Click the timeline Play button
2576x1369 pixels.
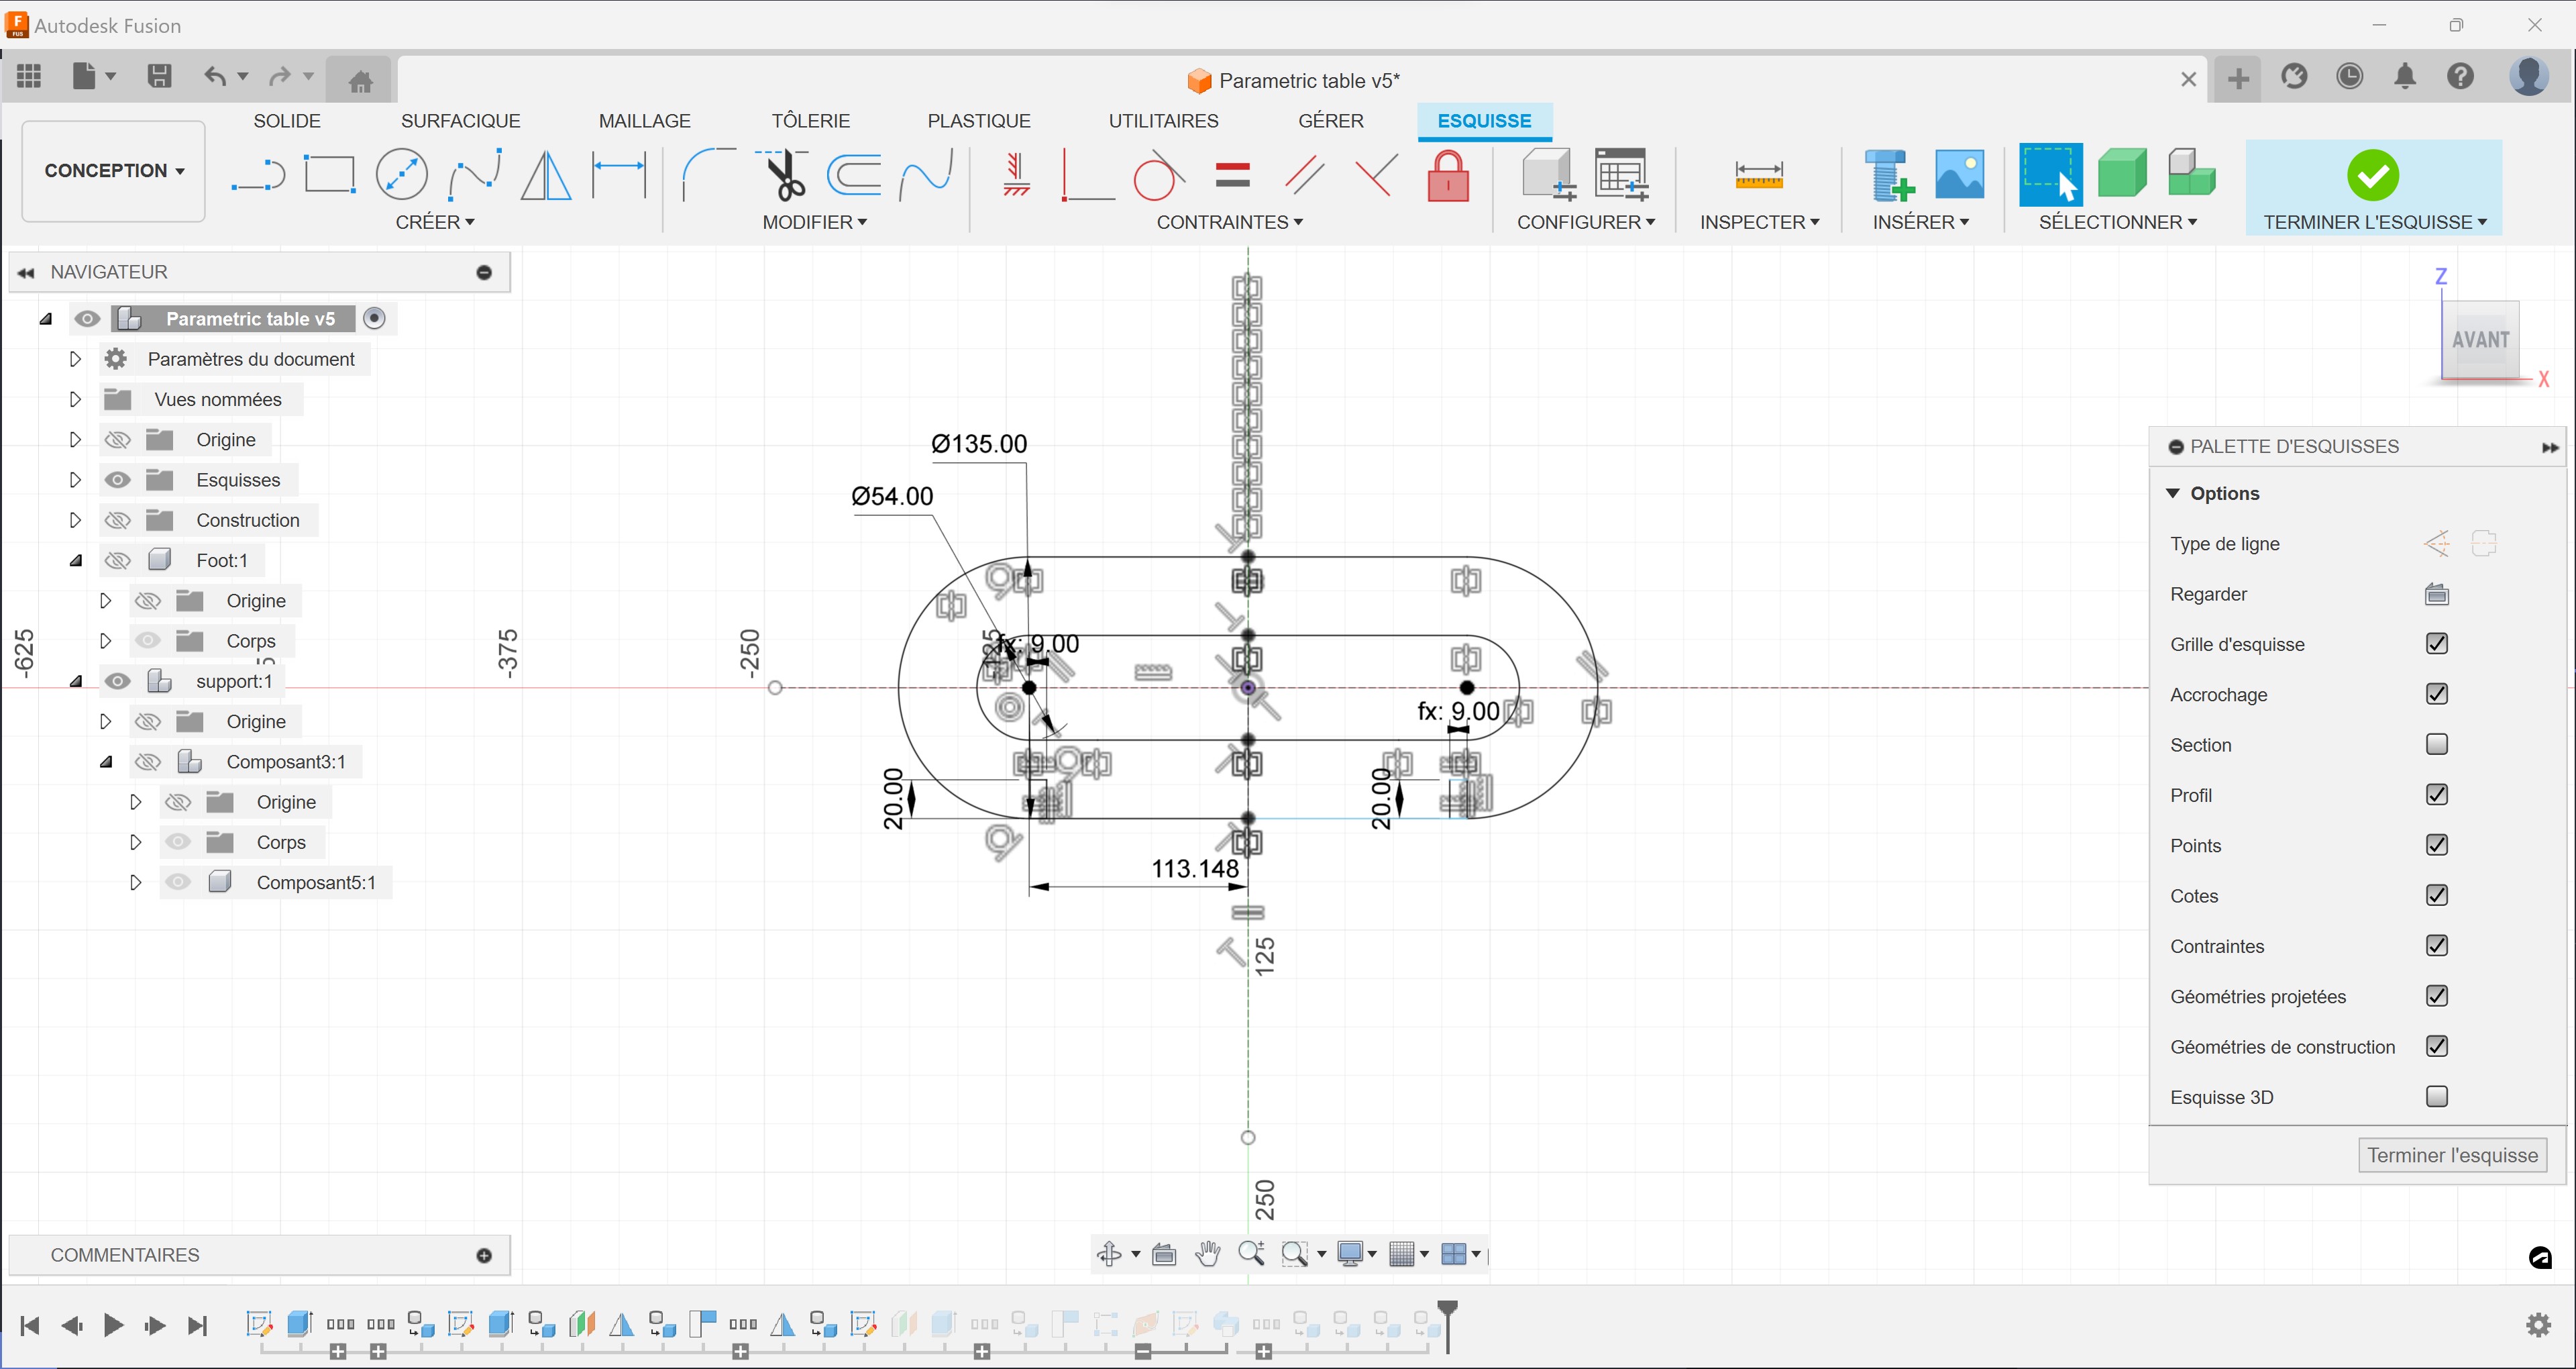point(113,1326)
